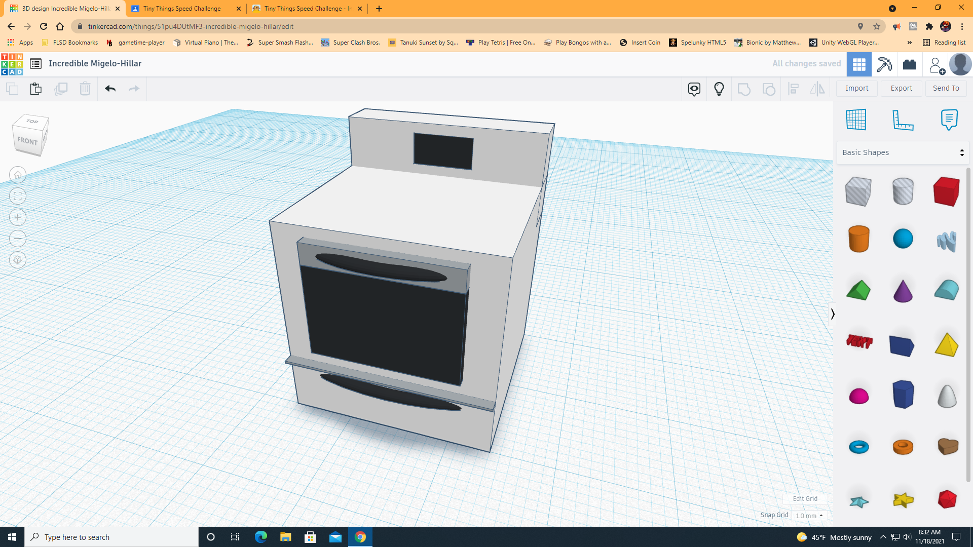Switch to Bricks mode
This screenshot has height=547, width=973.
(x=910, y=64)
